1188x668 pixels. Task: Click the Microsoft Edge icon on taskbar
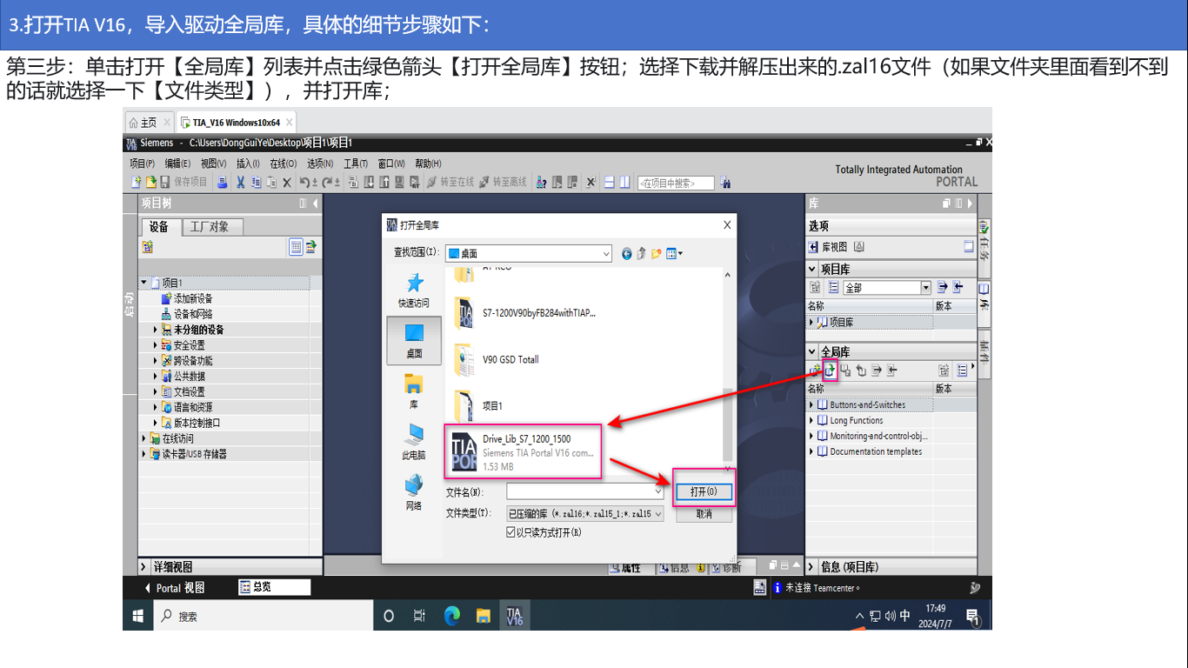[x=452, y=616]
